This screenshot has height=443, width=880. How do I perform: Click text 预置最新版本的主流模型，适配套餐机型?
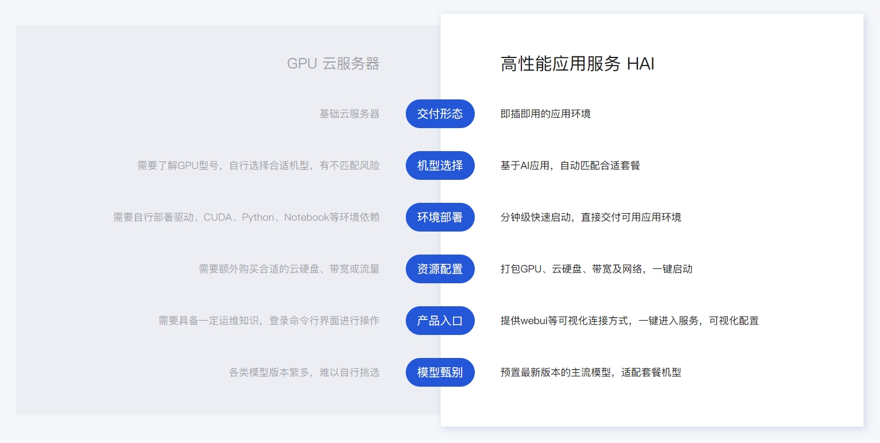click(591, 372)
